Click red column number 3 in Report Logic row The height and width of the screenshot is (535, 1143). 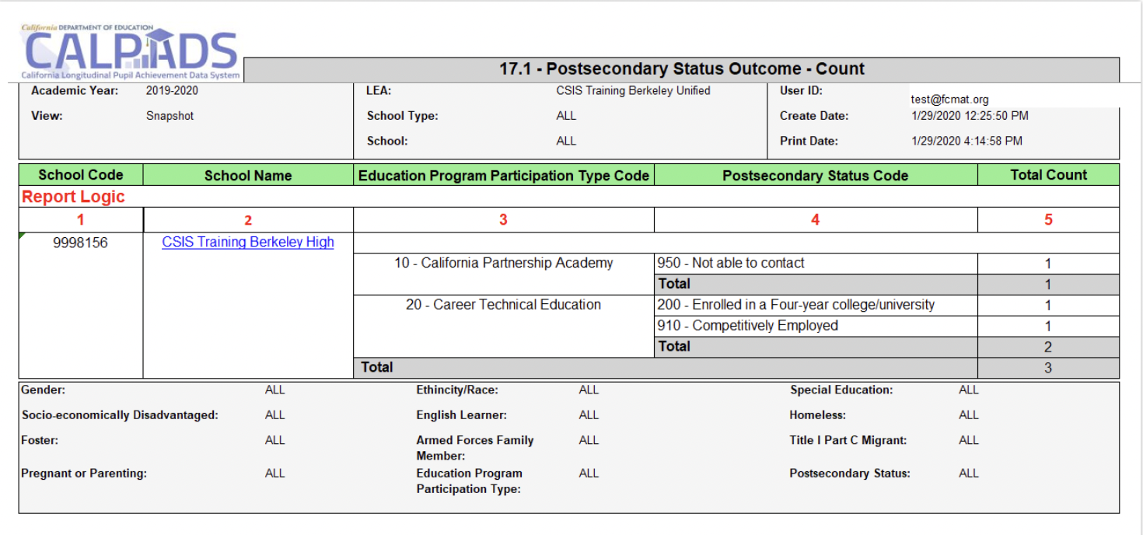click(x=503, y=220)
